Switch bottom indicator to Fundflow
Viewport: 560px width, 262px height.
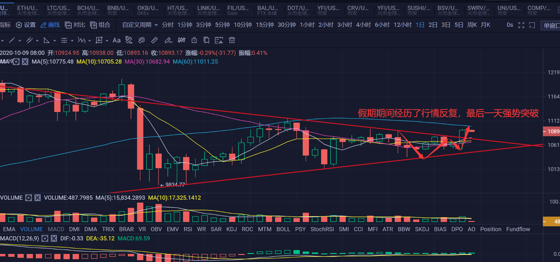click(x=518, y=229)
